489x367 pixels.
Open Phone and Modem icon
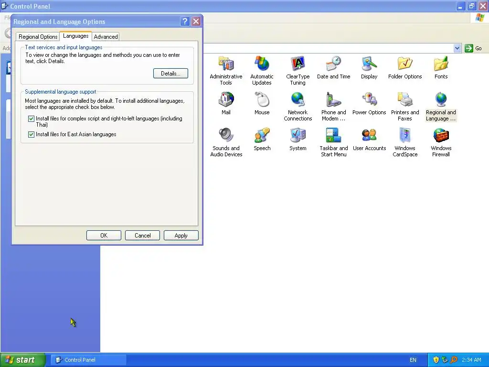pyautogui.click(x=333, y=107)
